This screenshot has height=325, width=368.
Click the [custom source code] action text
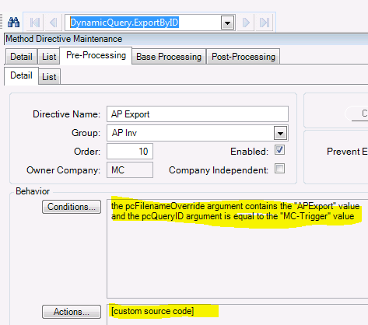pos(152,311)
